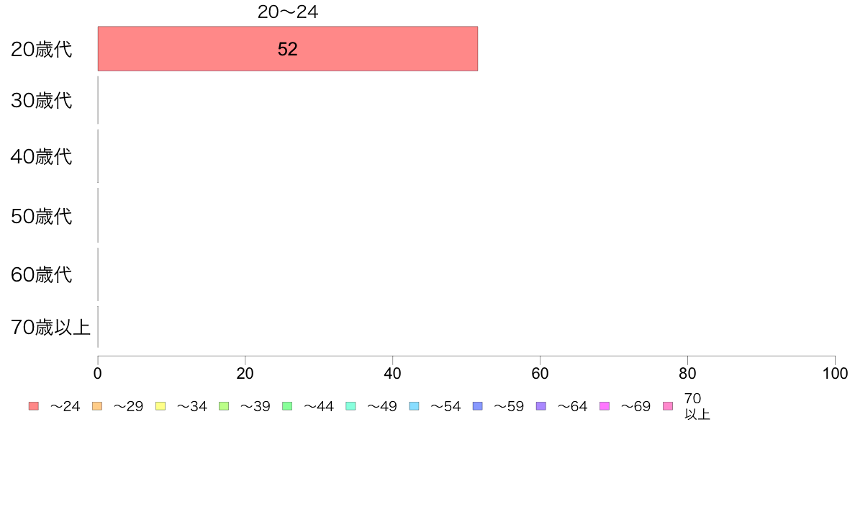The width and height of the screenshot is (855, 530).
Task: Click the orange ~29 legend swatch
Action: tap(97, 406)
